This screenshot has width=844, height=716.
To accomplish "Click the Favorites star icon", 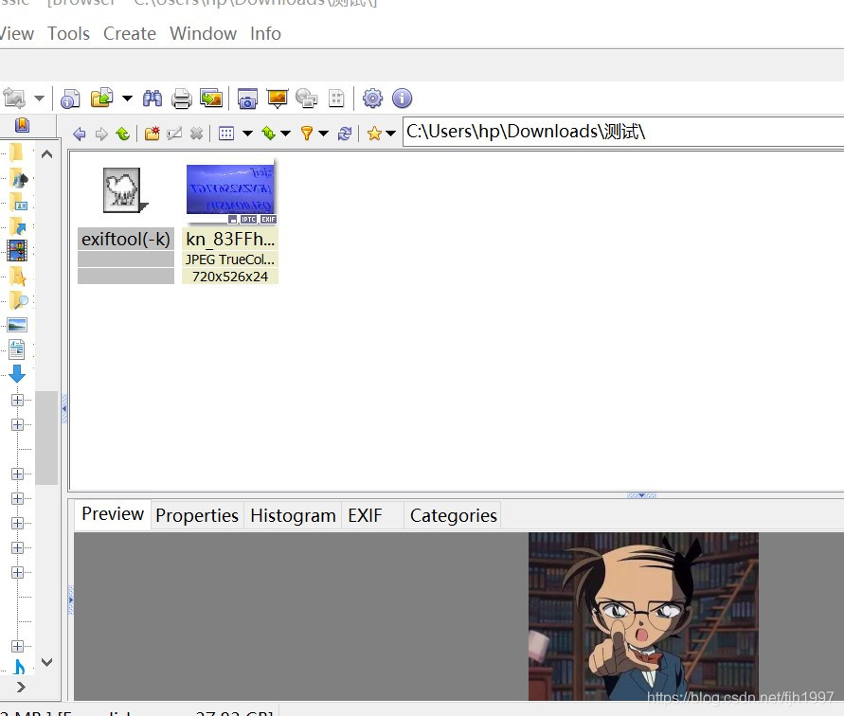I will (x=374, y=134).
